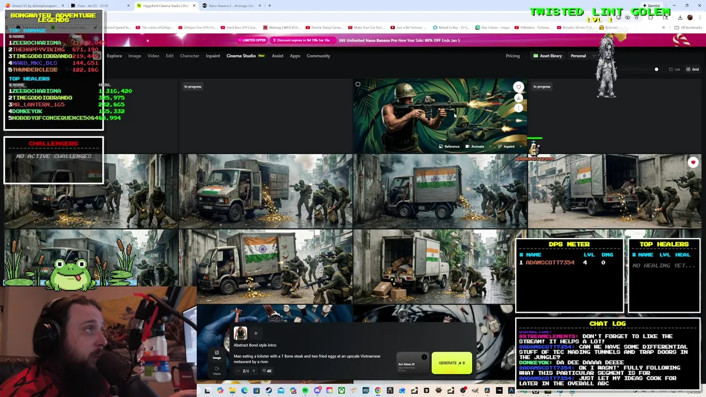Unfavorite the truck image with red heart
This screenshot has height=397, width=706.
coord(693,162)
